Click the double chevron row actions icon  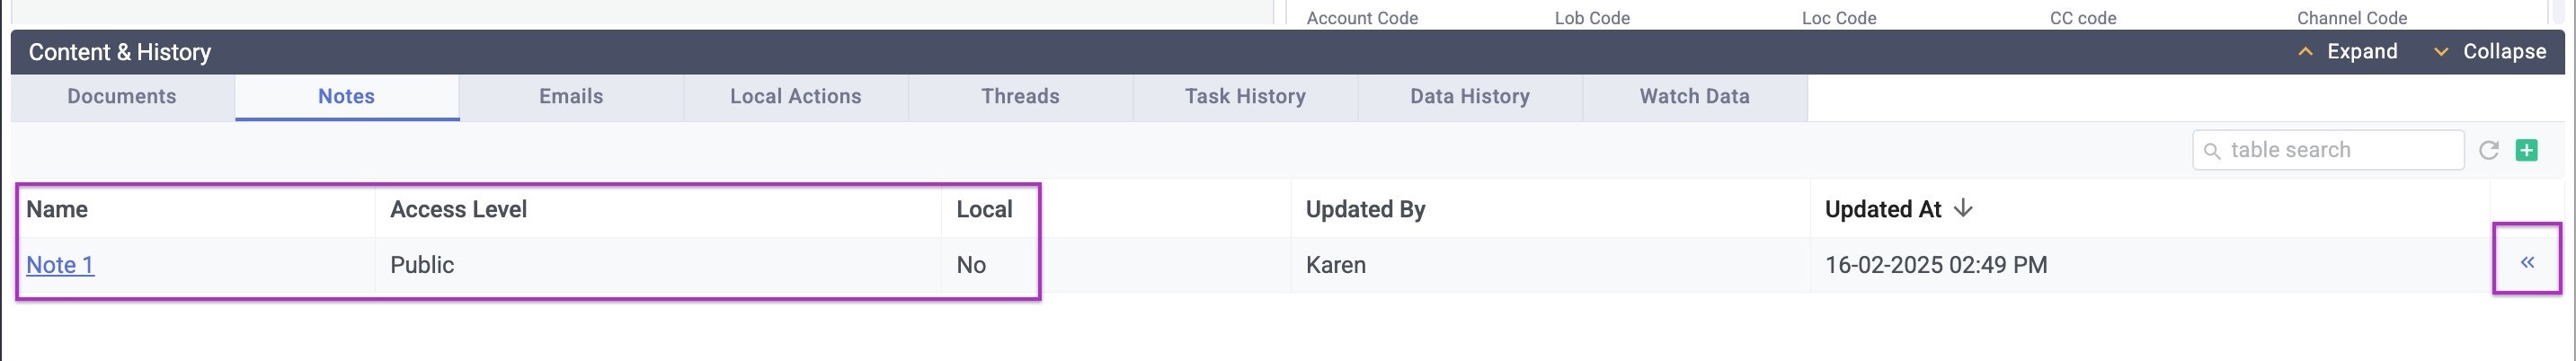pos(2527,262)
